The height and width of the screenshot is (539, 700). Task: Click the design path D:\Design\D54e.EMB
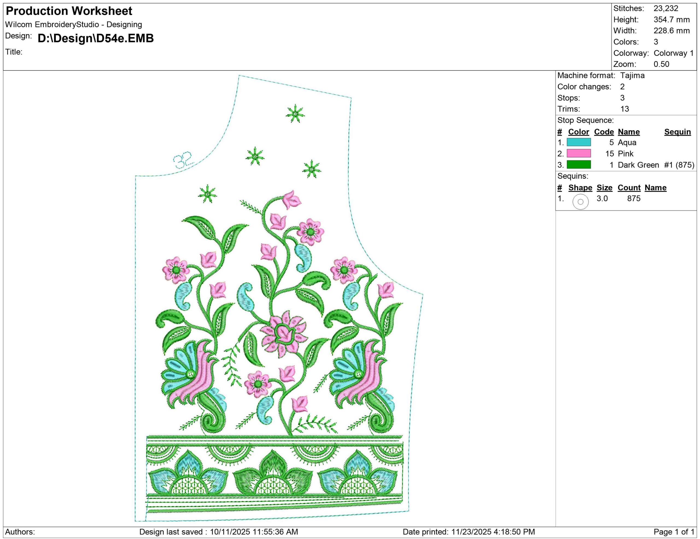(95, 38)
